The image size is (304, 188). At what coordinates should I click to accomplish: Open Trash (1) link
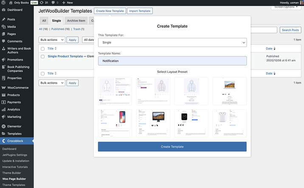[79, 29]
